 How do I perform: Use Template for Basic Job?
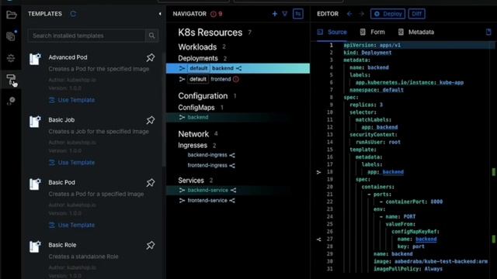[x=72, y=163]
